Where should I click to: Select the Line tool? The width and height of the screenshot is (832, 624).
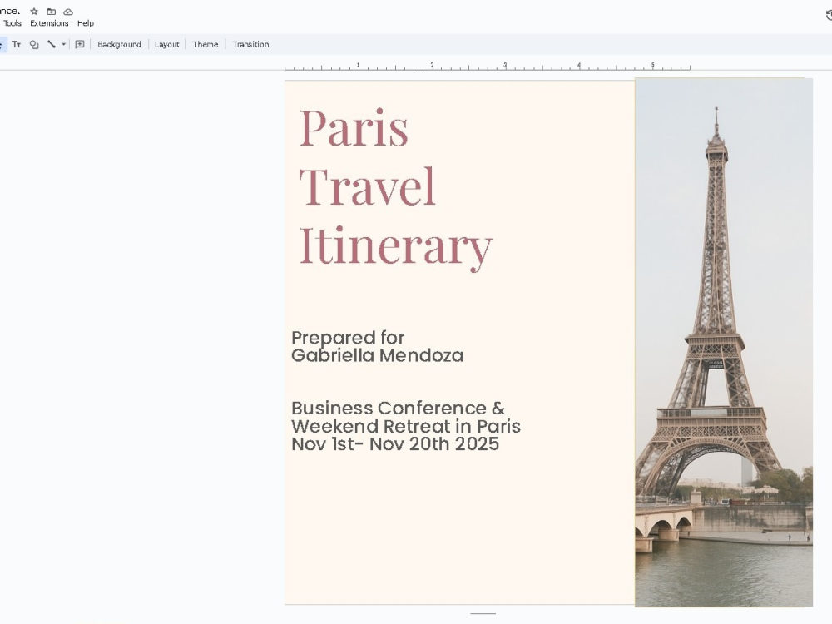[52, 45]
